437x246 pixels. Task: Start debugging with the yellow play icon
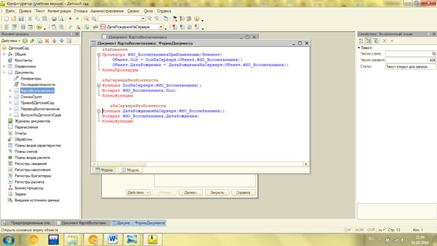39,27
